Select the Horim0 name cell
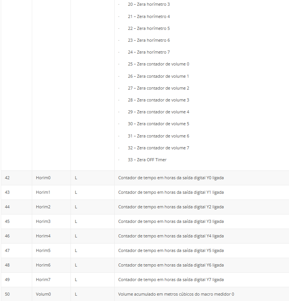289x301 pixels. 43,178
